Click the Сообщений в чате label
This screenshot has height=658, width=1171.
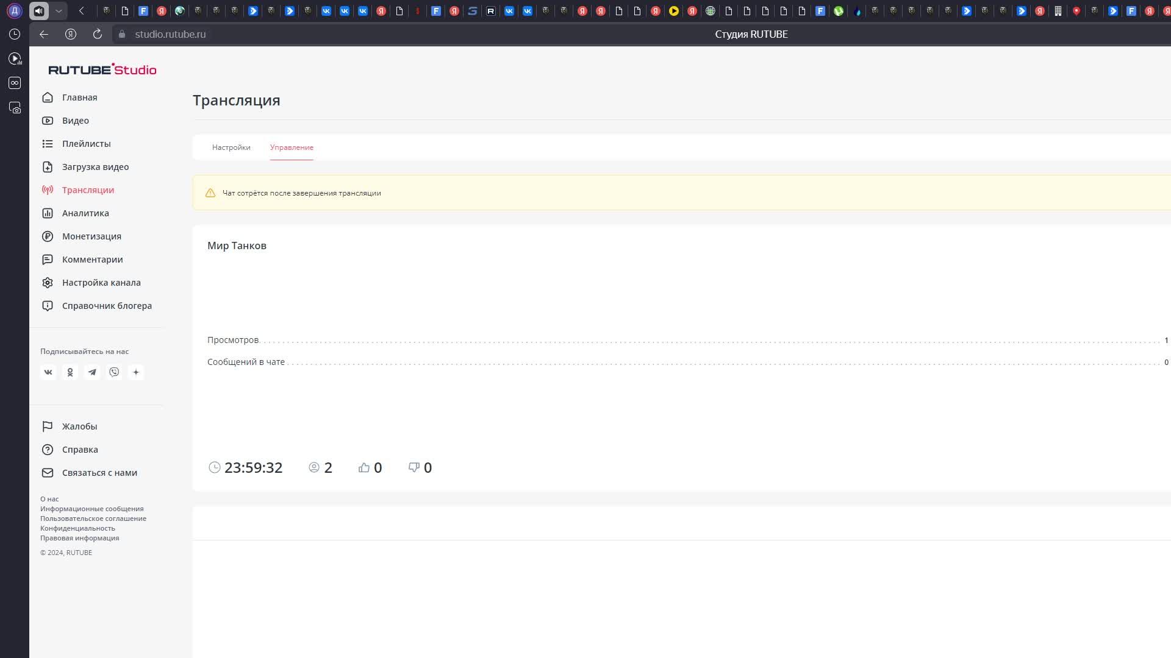click(246, 362)
